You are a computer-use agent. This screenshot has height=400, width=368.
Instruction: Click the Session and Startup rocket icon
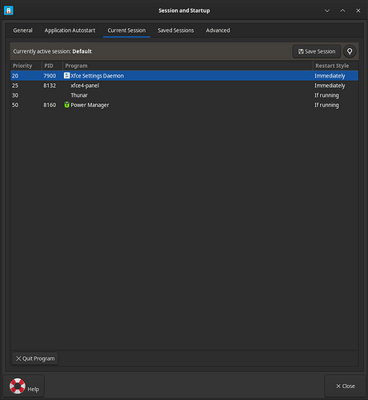[x=9, y=10]
